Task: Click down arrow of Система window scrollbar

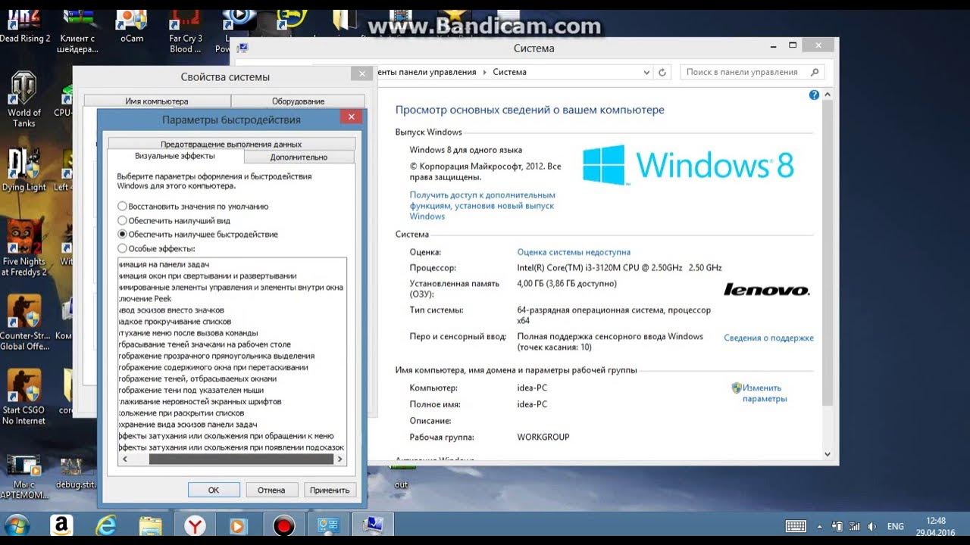Action: click(x=827, y=454)
